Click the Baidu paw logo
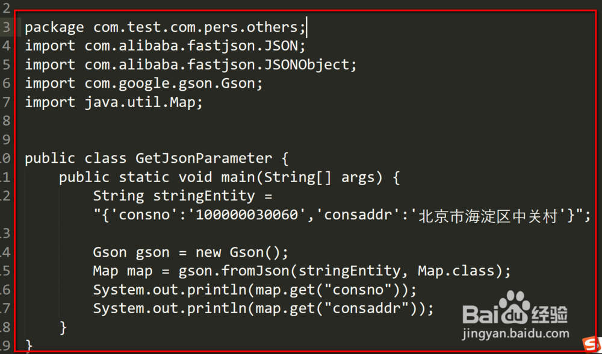Image resolution: width=602 pixels, height=354 pixels. 514,307
